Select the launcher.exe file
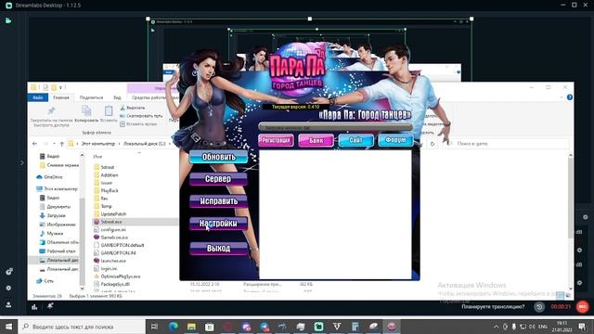Screen dimensions: 594x334 (x=110, y=261)
